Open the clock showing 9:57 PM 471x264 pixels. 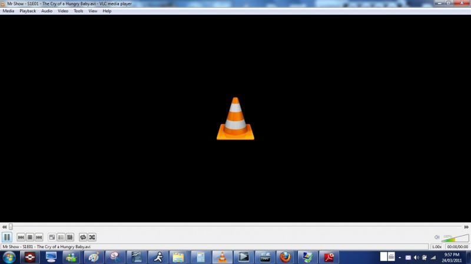coord(452,258)
